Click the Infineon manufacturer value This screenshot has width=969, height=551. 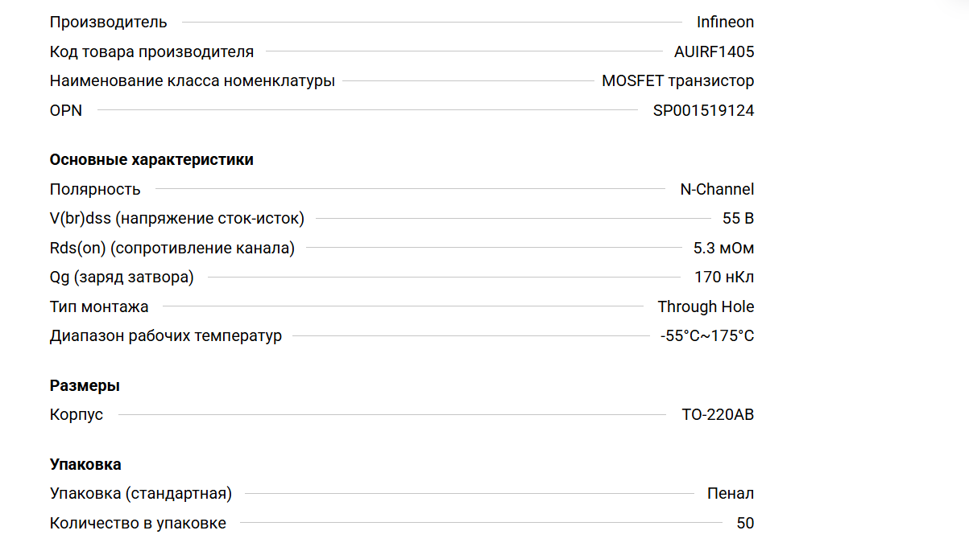tap(725, 23)
